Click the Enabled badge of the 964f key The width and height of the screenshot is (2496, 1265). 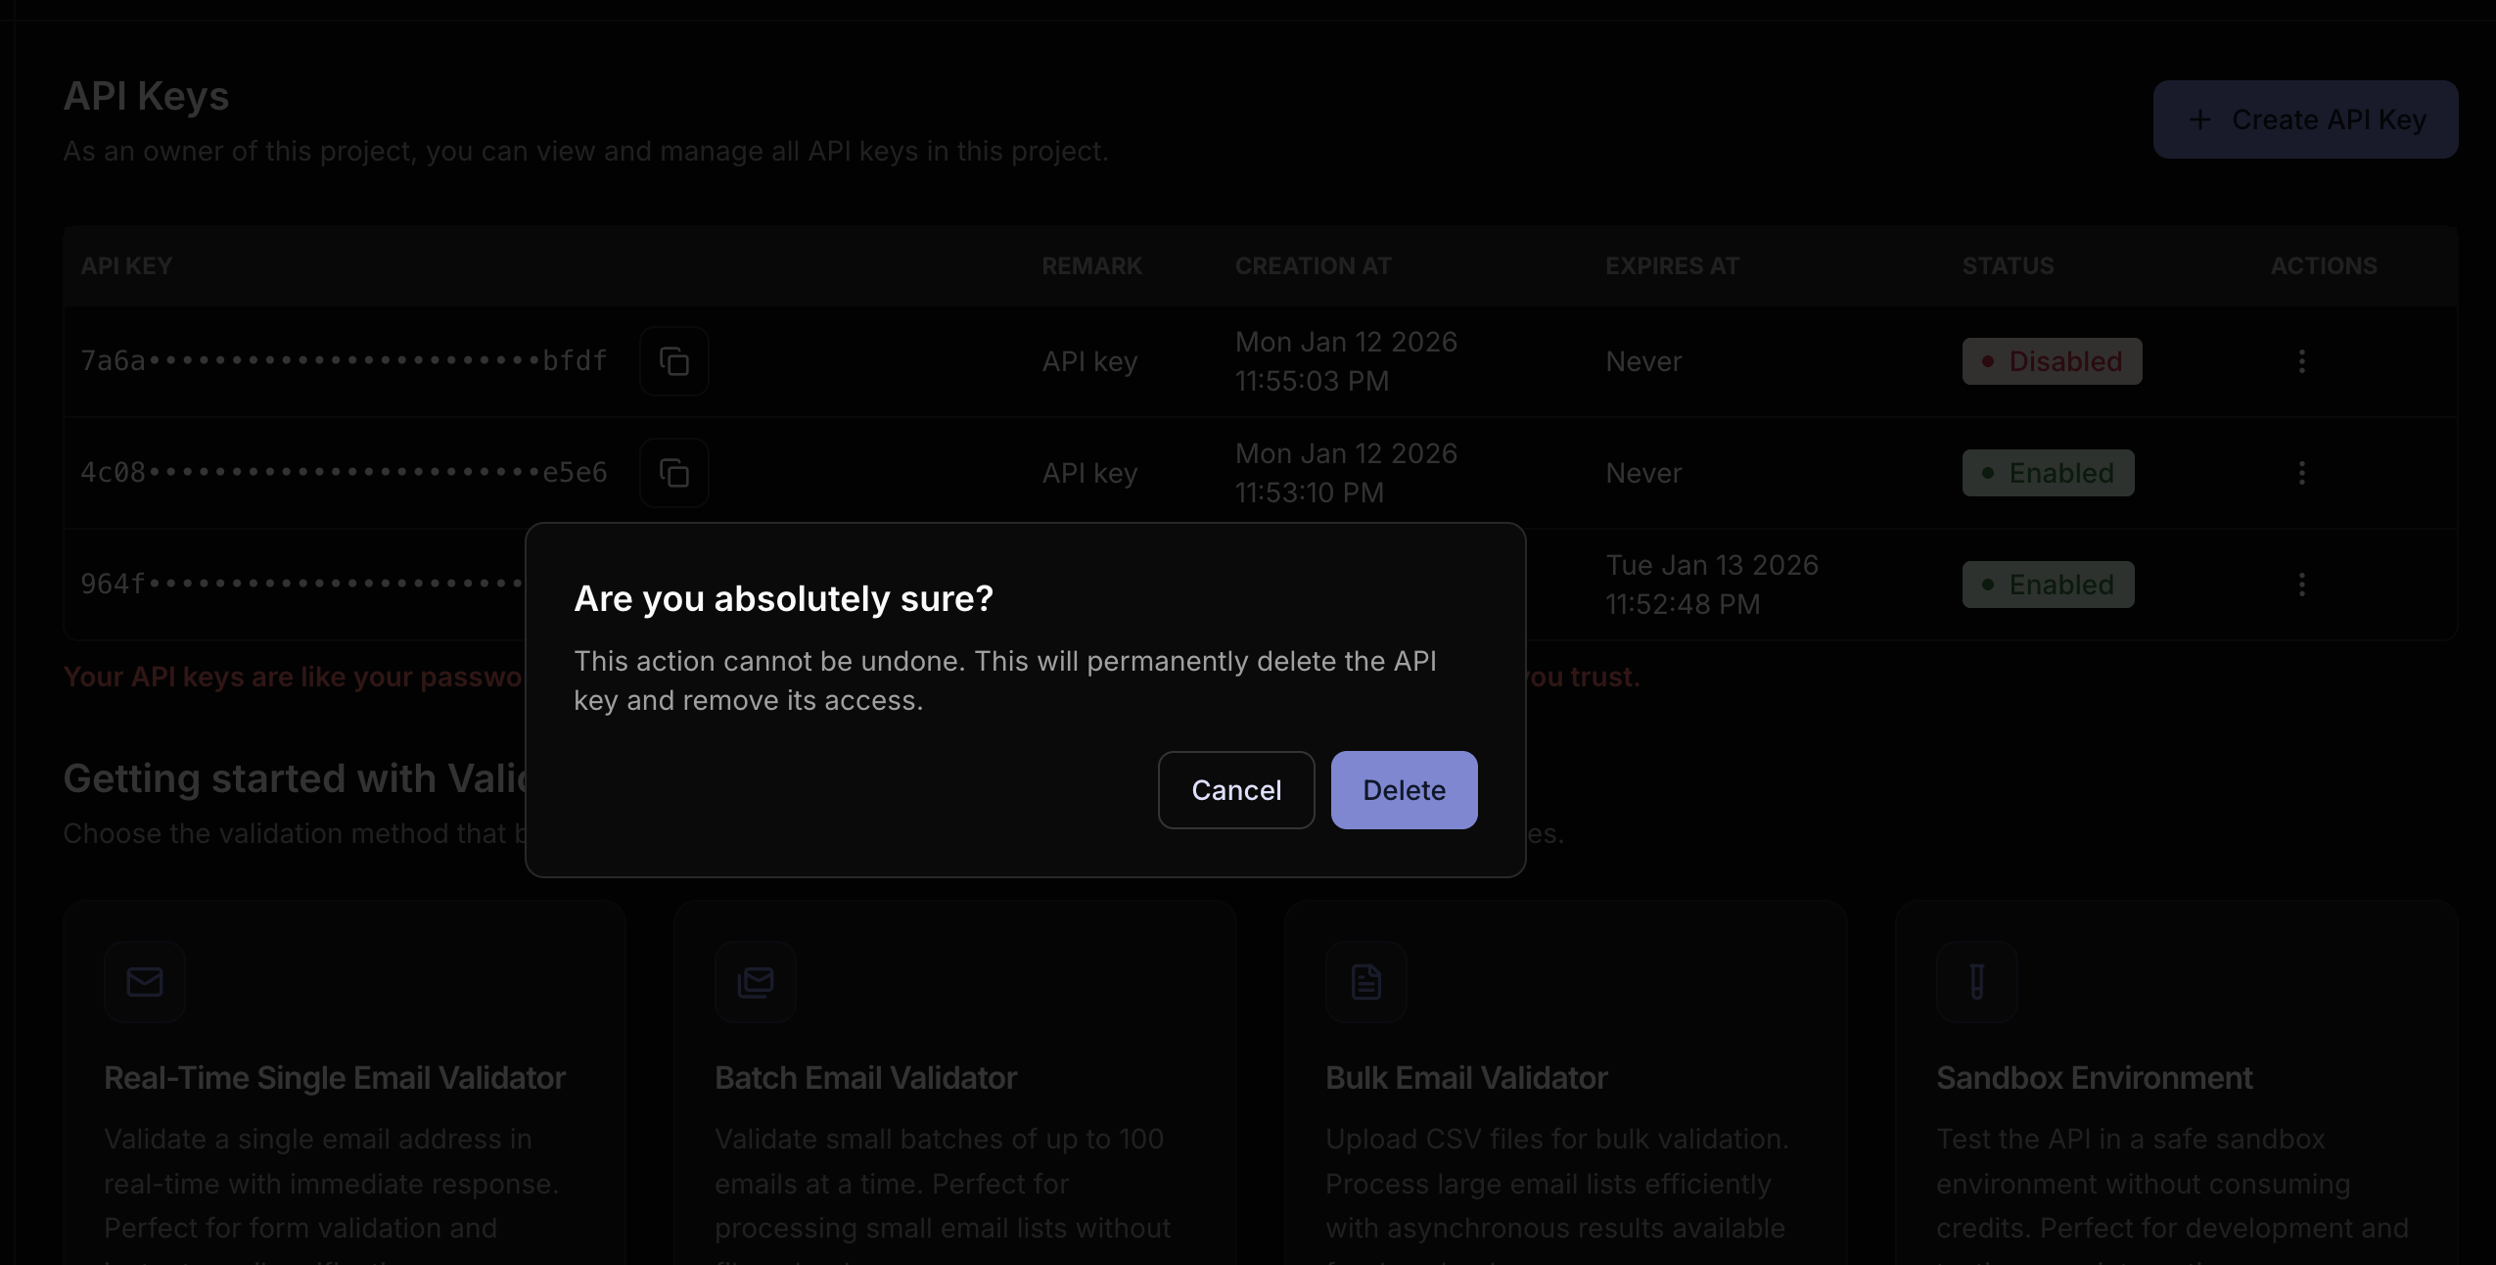pyautogui.click(x=2048, y=585)
